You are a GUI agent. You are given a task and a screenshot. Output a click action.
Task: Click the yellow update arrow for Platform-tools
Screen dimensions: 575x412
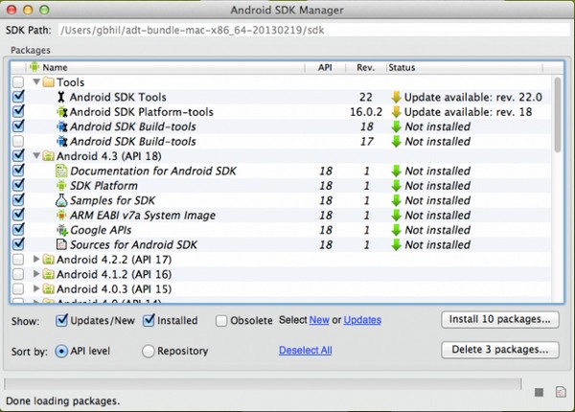(x=396, y=112)
